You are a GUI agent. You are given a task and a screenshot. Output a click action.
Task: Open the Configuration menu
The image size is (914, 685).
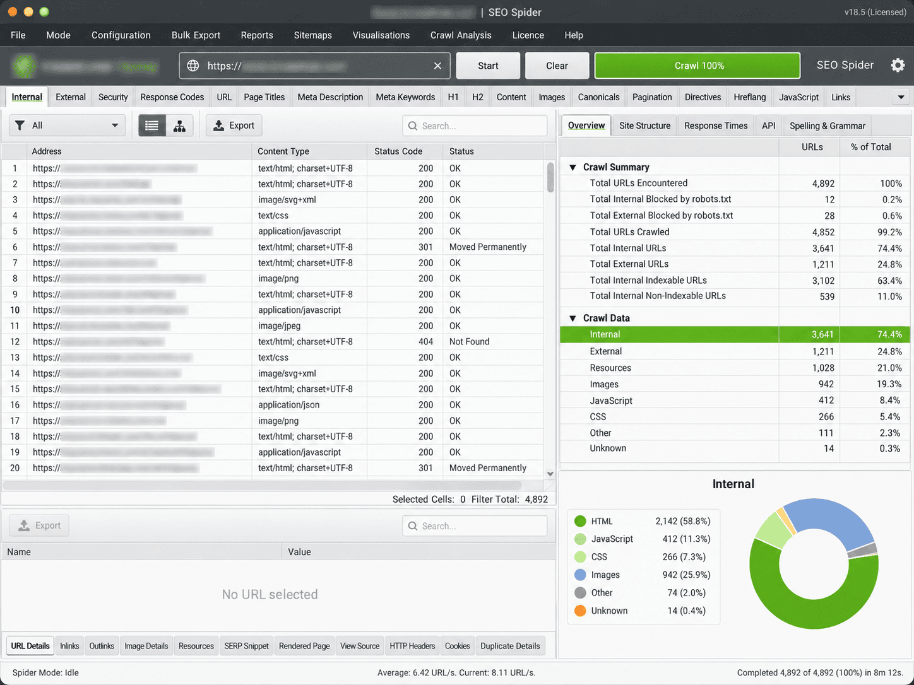121,35
